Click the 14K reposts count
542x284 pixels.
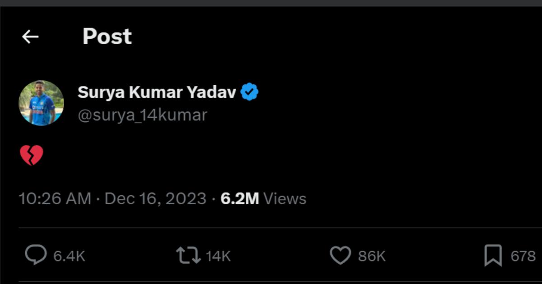tap(218, 257)
